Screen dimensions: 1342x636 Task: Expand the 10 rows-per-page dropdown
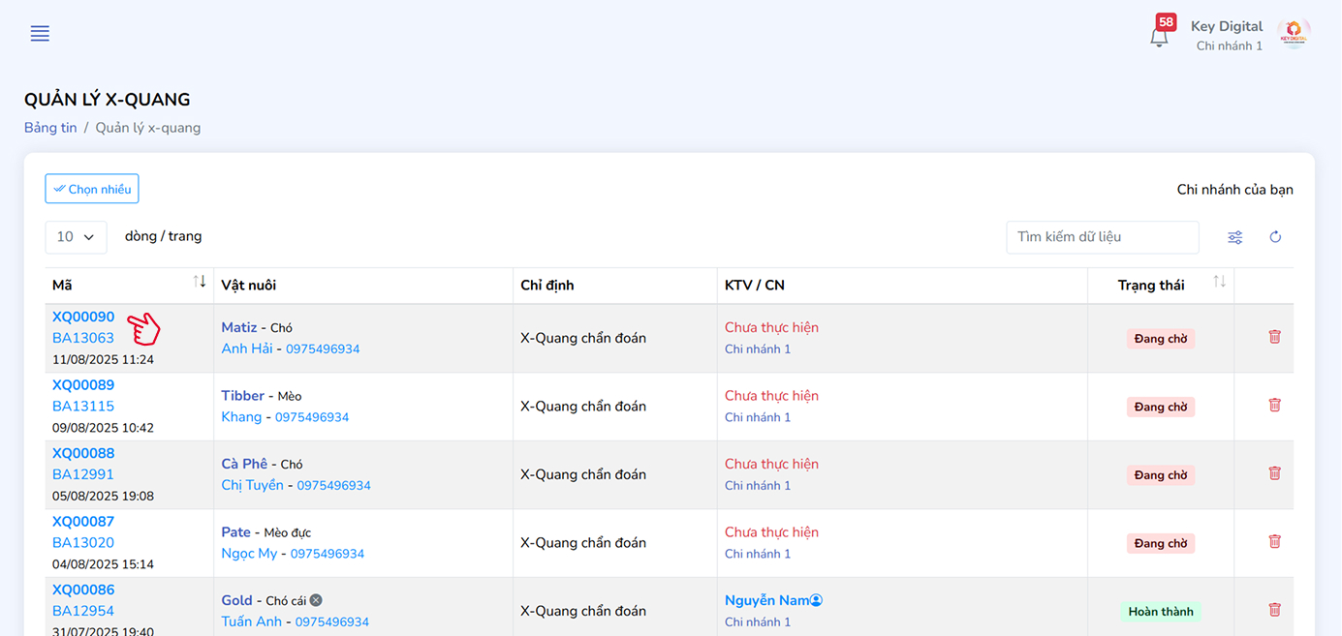tap(76, 237)
